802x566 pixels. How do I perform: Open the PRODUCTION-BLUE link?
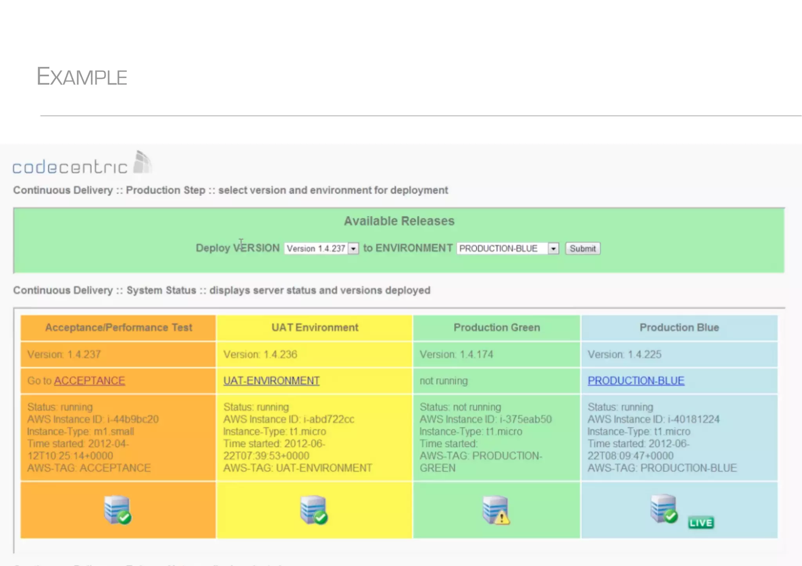coord(636,381)
